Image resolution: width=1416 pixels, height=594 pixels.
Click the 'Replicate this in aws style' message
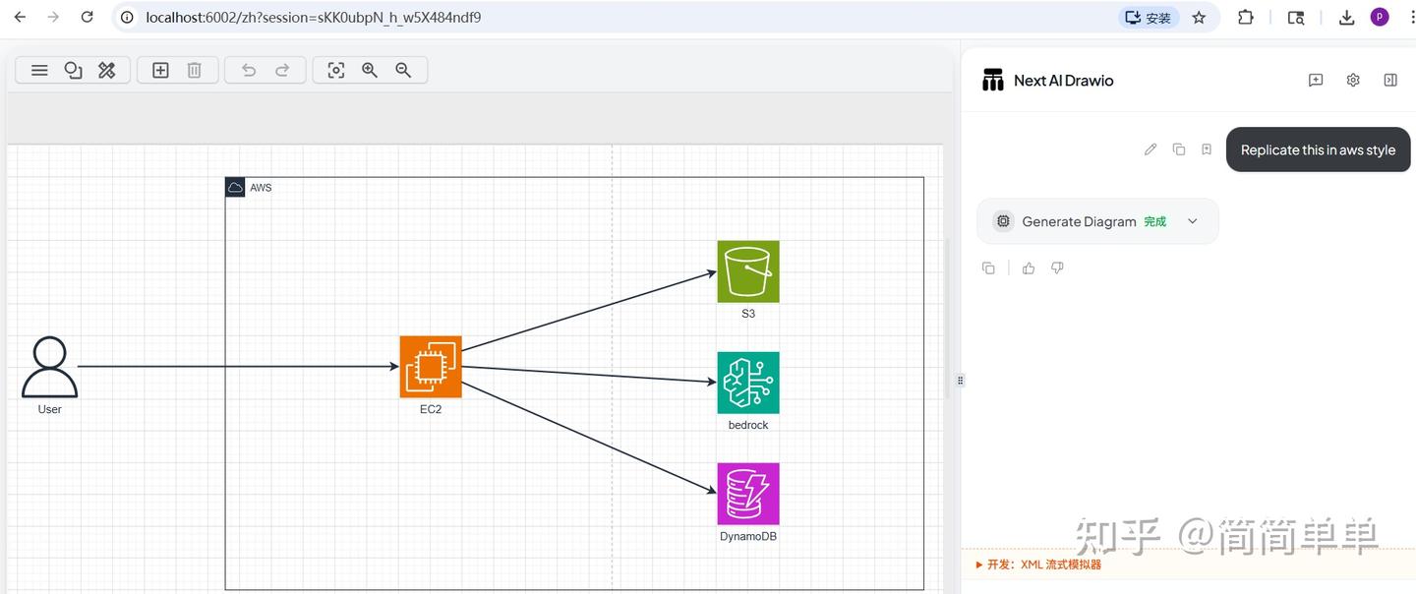coord(1318,149)
